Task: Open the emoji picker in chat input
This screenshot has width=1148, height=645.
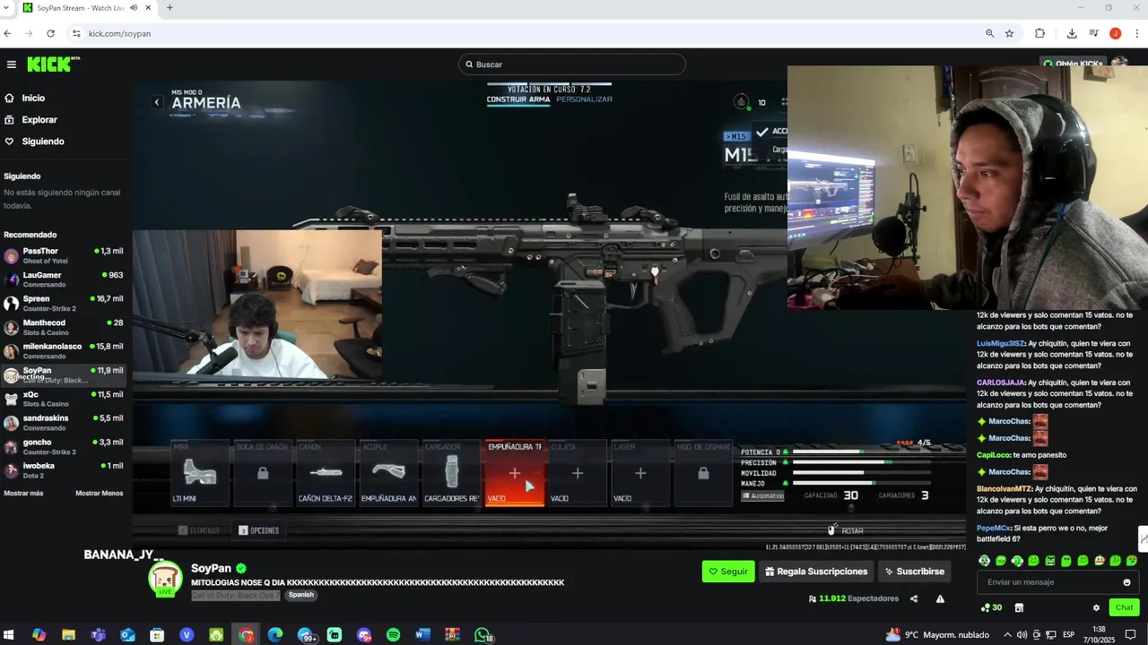Action: [x=1127, y=582]
